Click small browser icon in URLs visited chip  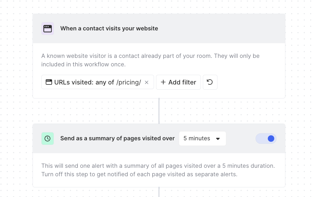point(49,82)
